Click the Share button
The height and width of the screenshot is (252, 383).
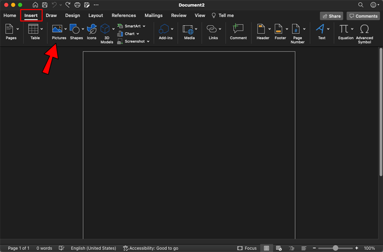pos(332,16)
